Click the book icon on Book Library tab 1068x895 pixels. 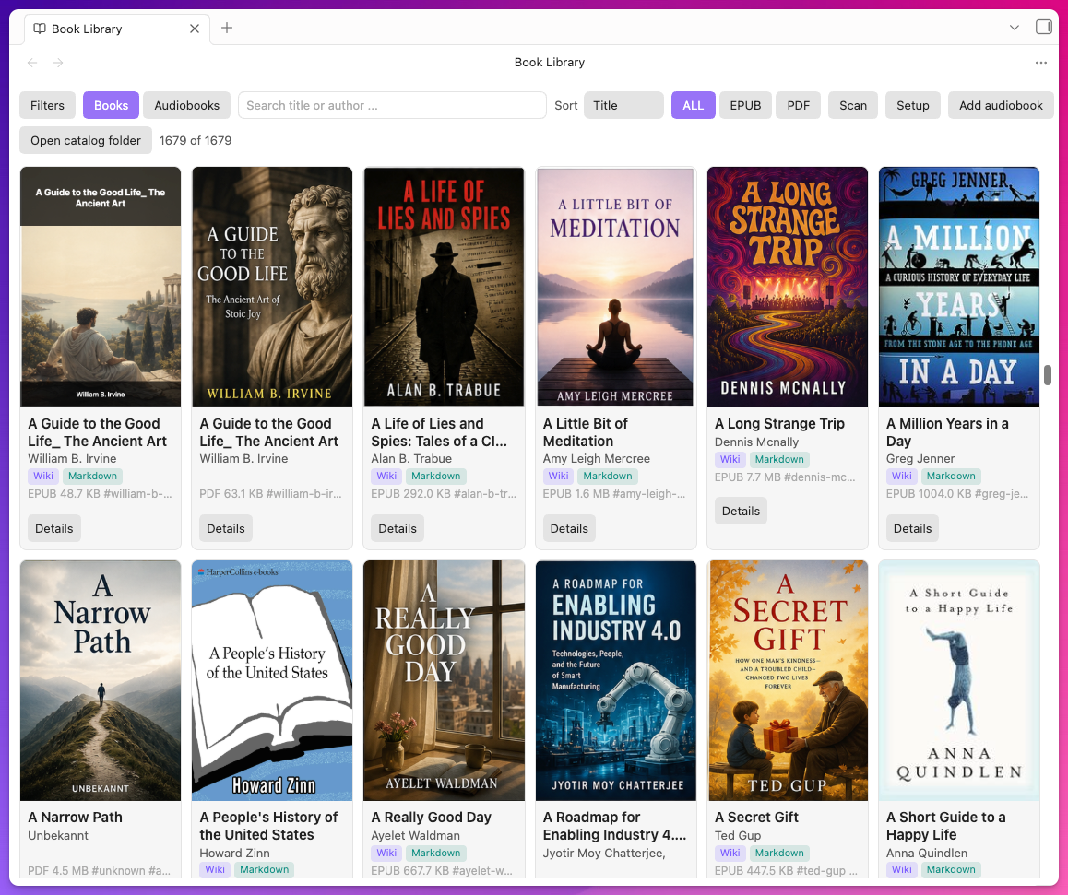coord(40,29)
